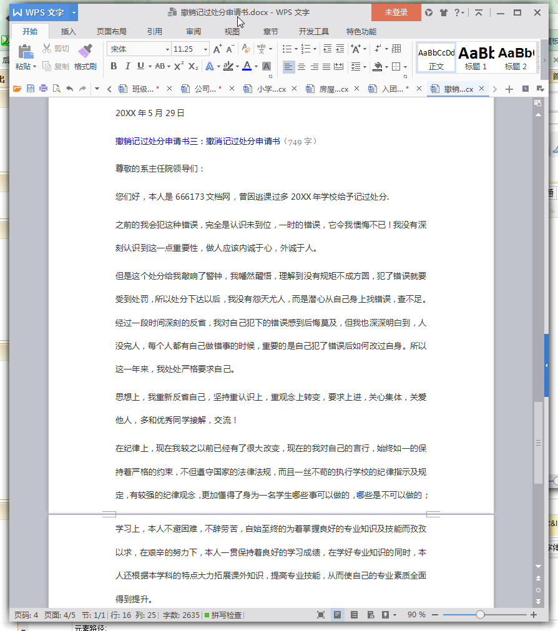Click the full screen view status icon
The image size is (558, 631).
(x=321, y=615)
